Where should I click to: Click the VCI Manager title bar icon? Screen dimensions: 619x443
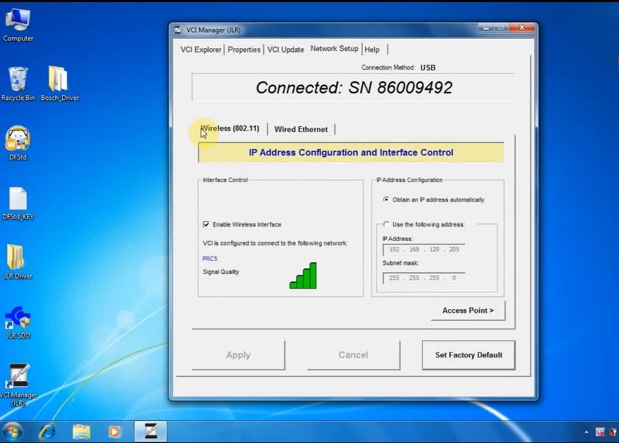[178, 30]
